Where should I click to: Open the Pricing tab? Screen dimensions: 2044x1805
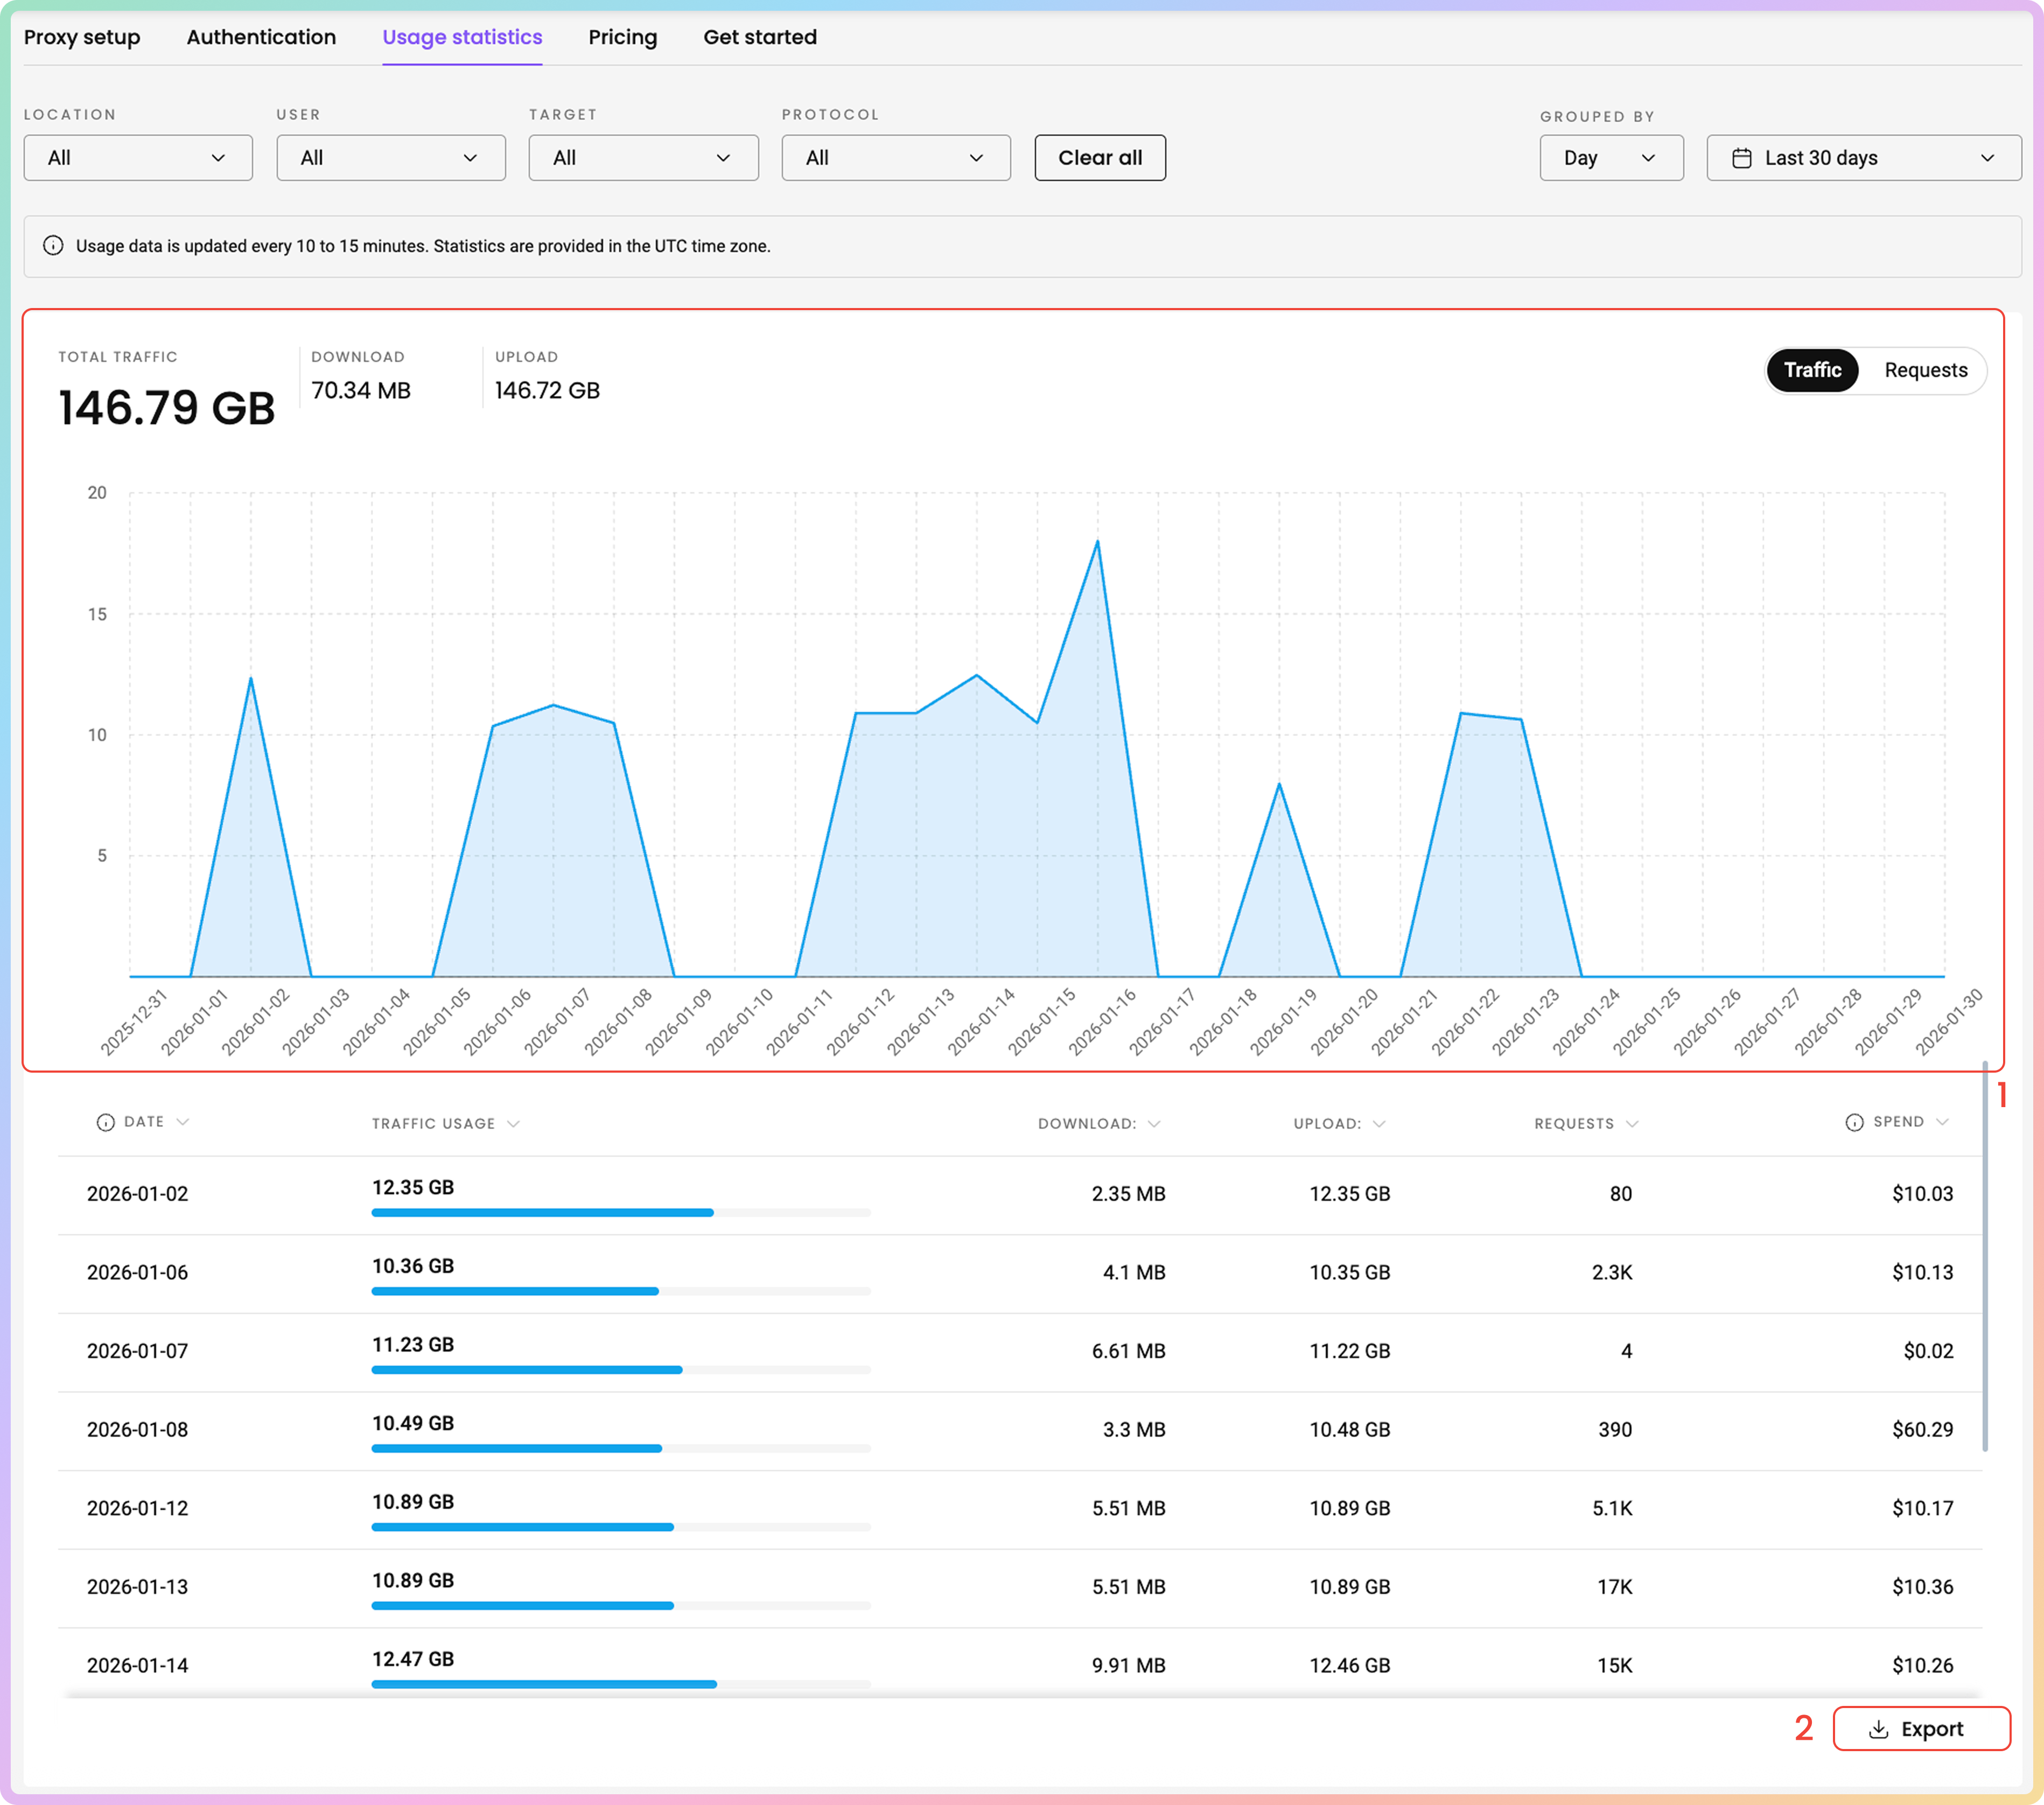[x=622, y=37]
